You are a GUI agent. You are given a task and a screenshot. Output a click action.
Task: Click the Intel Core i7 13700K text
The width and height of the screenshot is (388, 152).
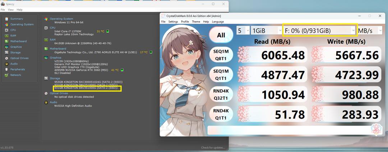pos(68,31)
